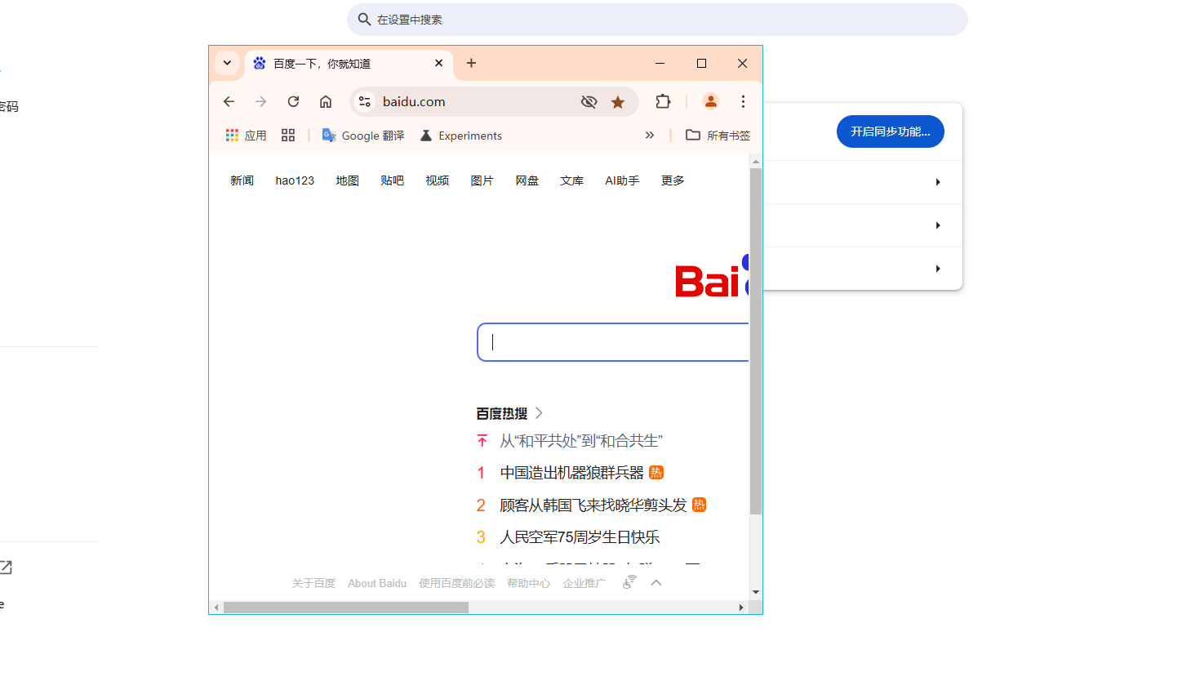
Task: View site information icon next to baidu.com
Action: click(365, 101)
